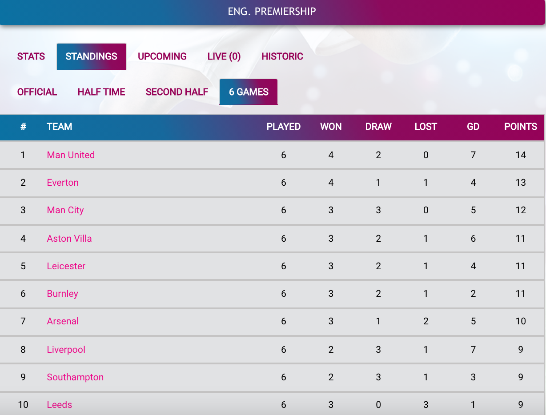Show the Half Time standings

tap(101, 92)
